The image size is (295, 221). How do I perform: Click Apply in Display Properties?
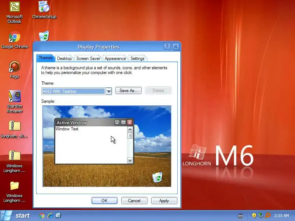click(x=164, y=201)
